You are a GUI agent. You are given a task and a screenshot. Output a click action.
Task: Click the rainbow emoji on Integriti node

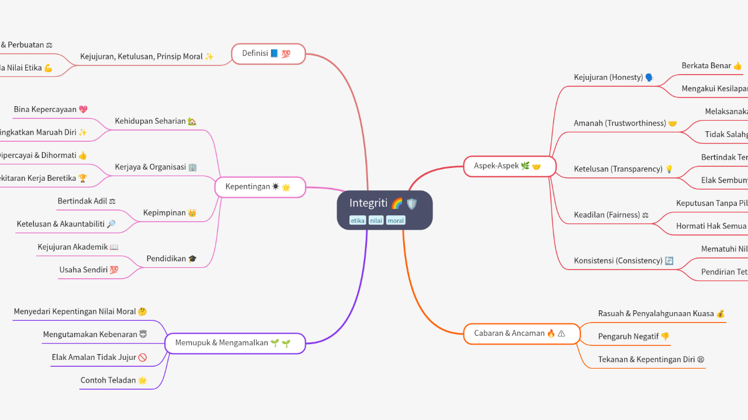[x=397, y=204]
